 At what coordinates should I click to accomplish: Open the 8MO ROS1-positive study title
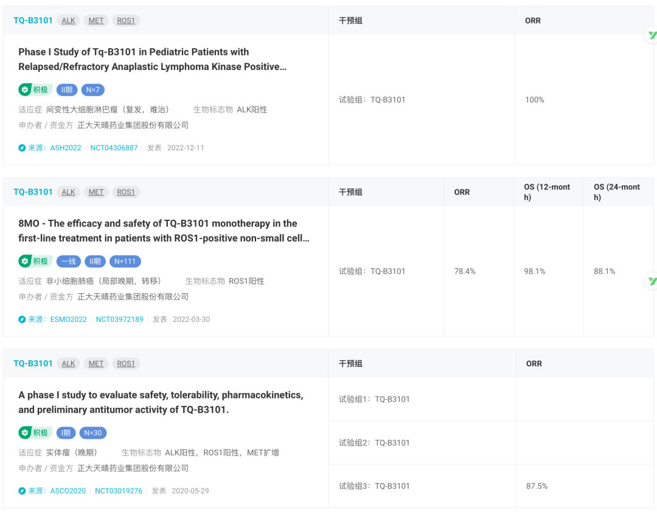pyautogui.click(x=164, y=231)
